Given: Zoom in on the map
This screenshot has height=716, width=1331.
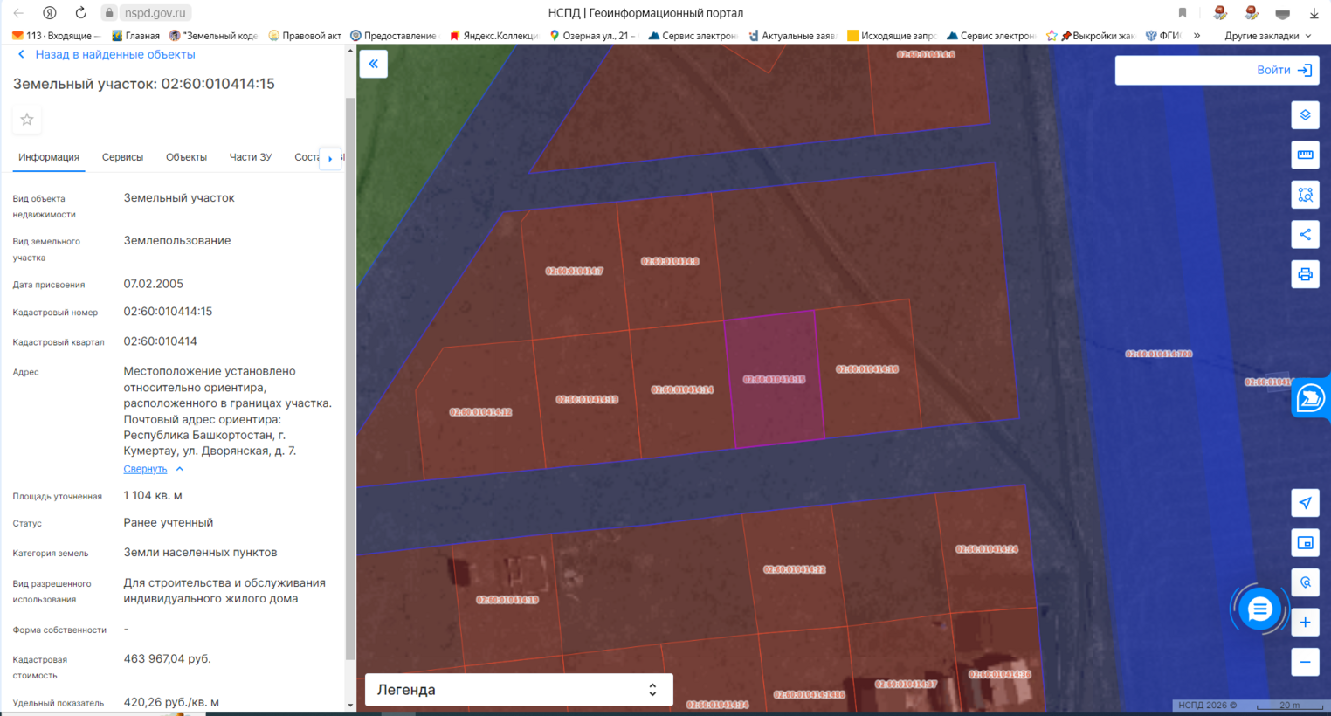Looking at the screenshot, I should [1305, 623].
